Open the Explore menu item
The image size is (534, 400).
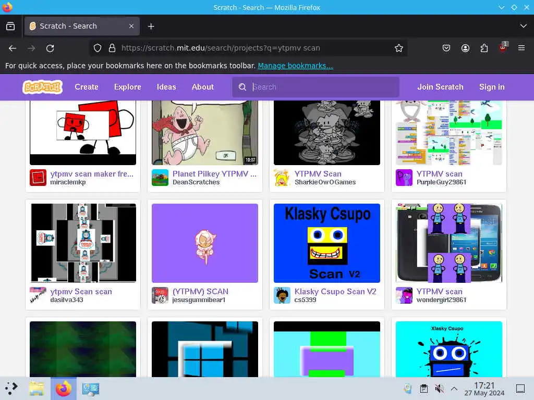(127, 87)
